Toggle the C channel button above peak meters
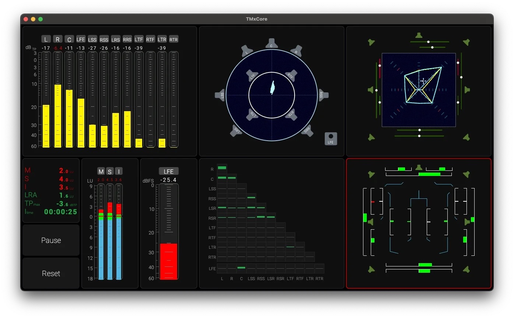The height and width of the screenshot is (318, 514). (69, 39)
